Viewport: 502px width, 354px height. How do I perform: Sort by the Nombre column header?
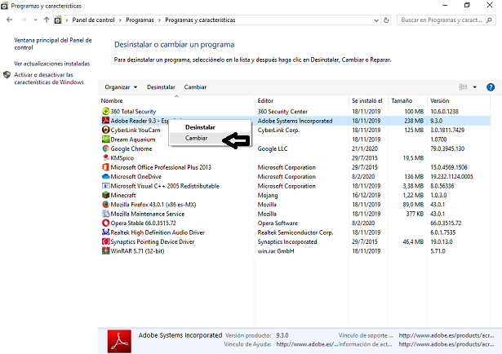click(112, 100)
